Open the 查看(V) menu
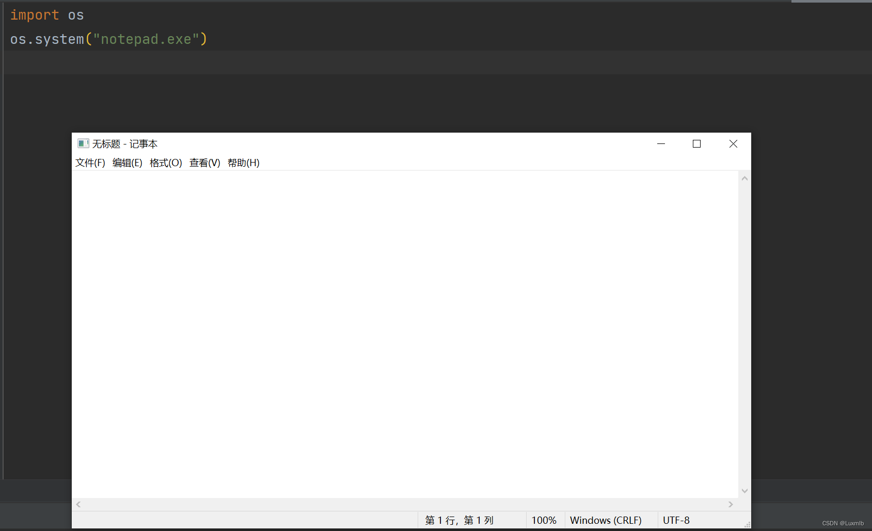 [204, 163]
